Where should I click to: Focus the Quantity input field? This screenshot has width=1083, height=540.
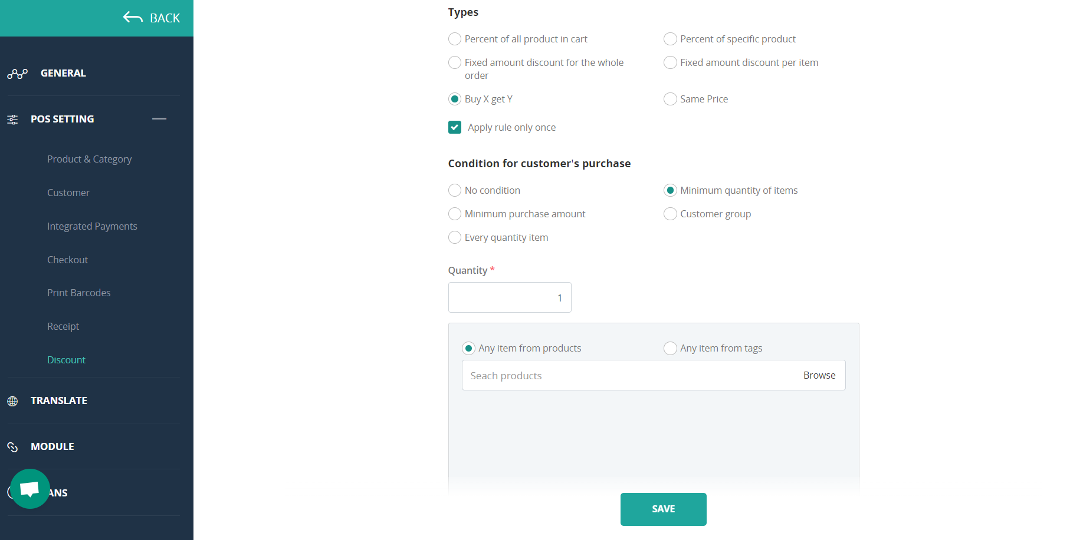pos(509,297)
